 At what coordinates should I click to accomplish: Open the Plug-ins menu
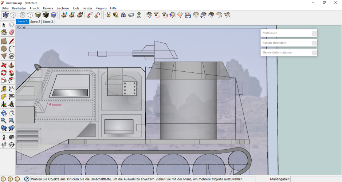pos(101,8)
